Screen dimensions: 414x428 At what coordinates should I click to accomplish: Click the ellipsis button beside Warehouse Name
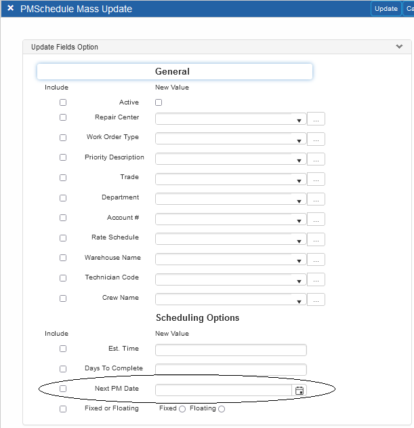point(316,260)
